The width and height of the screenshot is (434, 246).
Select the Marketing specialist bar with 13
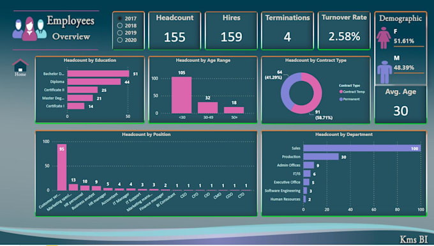click(x=73, y=187)
